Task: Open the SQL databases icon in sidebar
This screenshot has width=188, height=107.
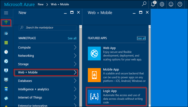Action: (6, 89)
